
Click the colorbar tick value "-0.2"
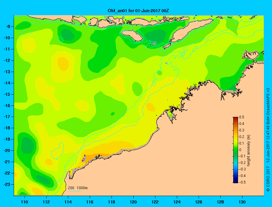click(242, 163)
